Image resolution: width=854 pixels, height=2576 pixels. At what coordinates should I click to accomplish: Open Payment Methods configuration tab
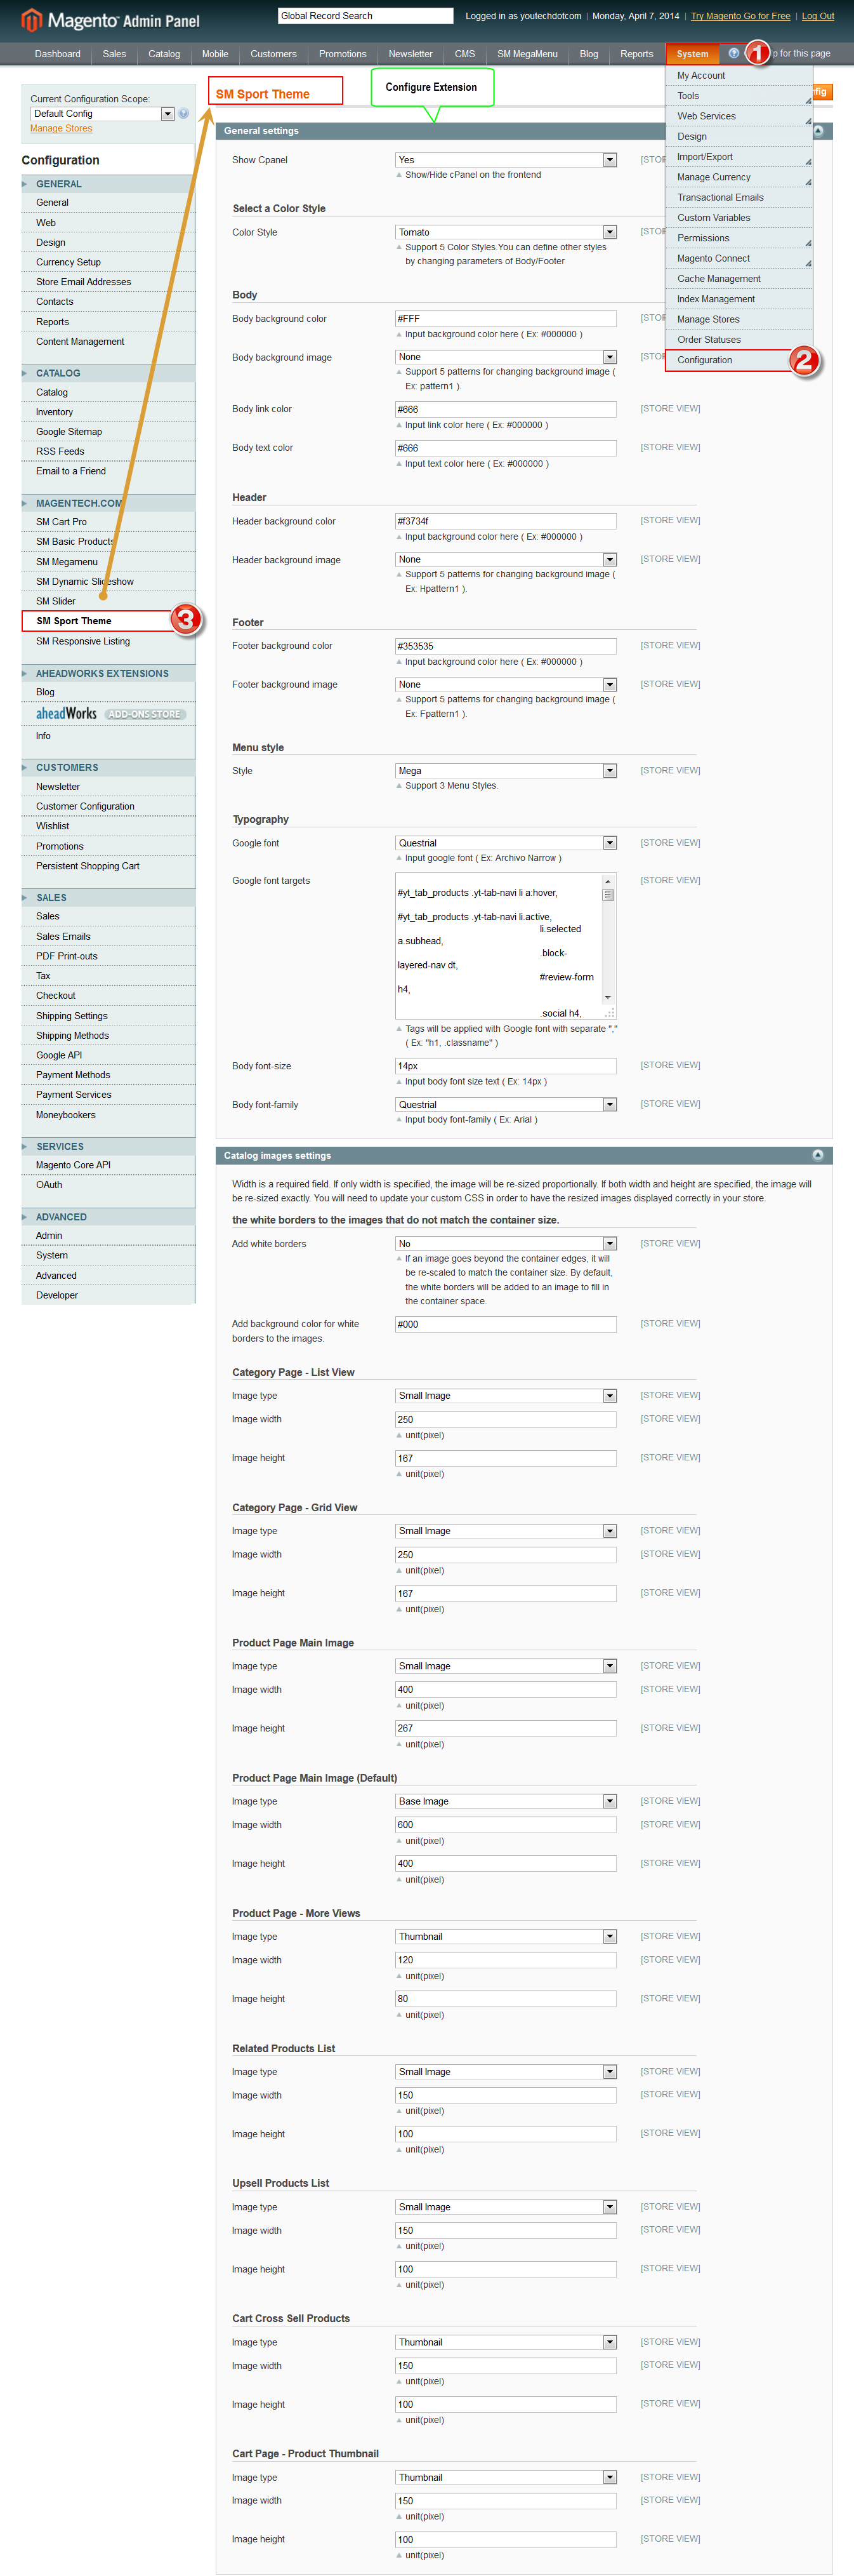[108, 1075]
